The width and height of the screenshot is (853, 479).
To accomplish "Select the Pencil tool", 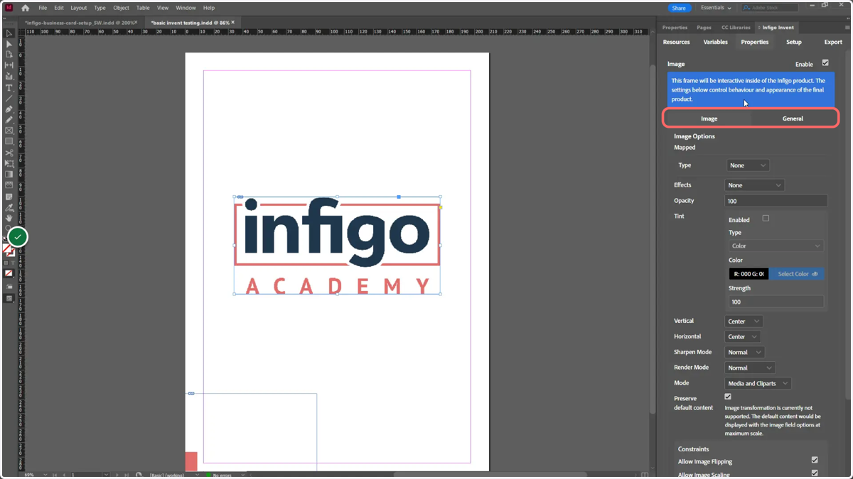I will coord(9,120).
